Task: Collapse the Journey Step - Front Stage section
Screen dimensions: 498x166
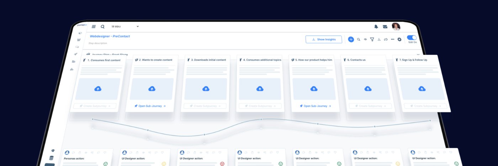Action: (418, 55)
